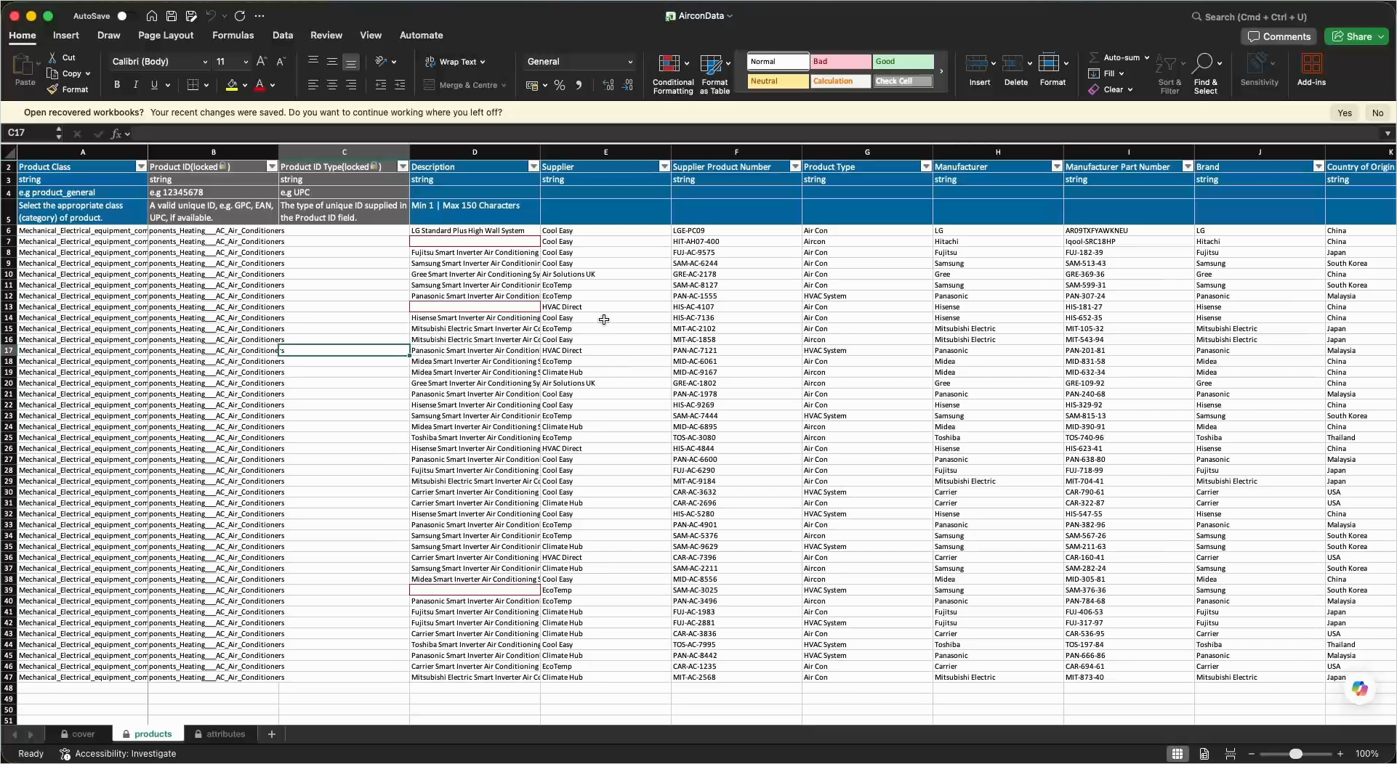Screen dimensions: 1397x764
Task: Switch to the attributes sheet tab
Action: point(220,734)
